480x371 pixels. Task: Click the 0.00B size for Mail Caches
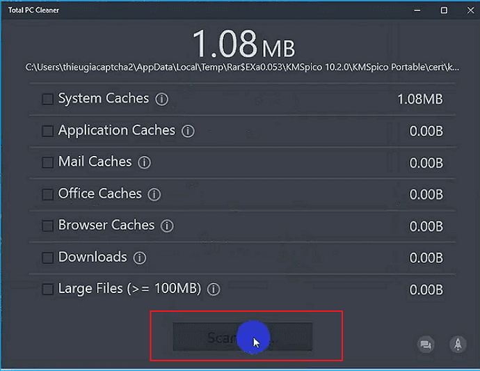[426, 163]
